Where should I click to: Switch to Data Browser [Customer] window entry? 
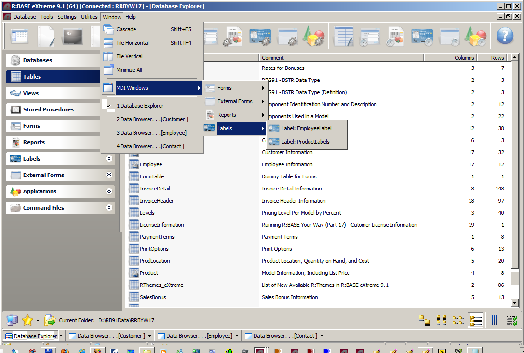pyautogui.click(x=152, y=119)
